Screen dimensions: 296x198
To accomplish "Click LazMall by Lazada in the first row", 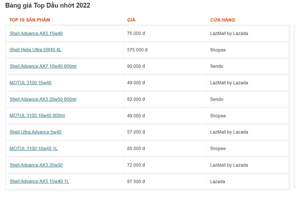I will point(229,33).
